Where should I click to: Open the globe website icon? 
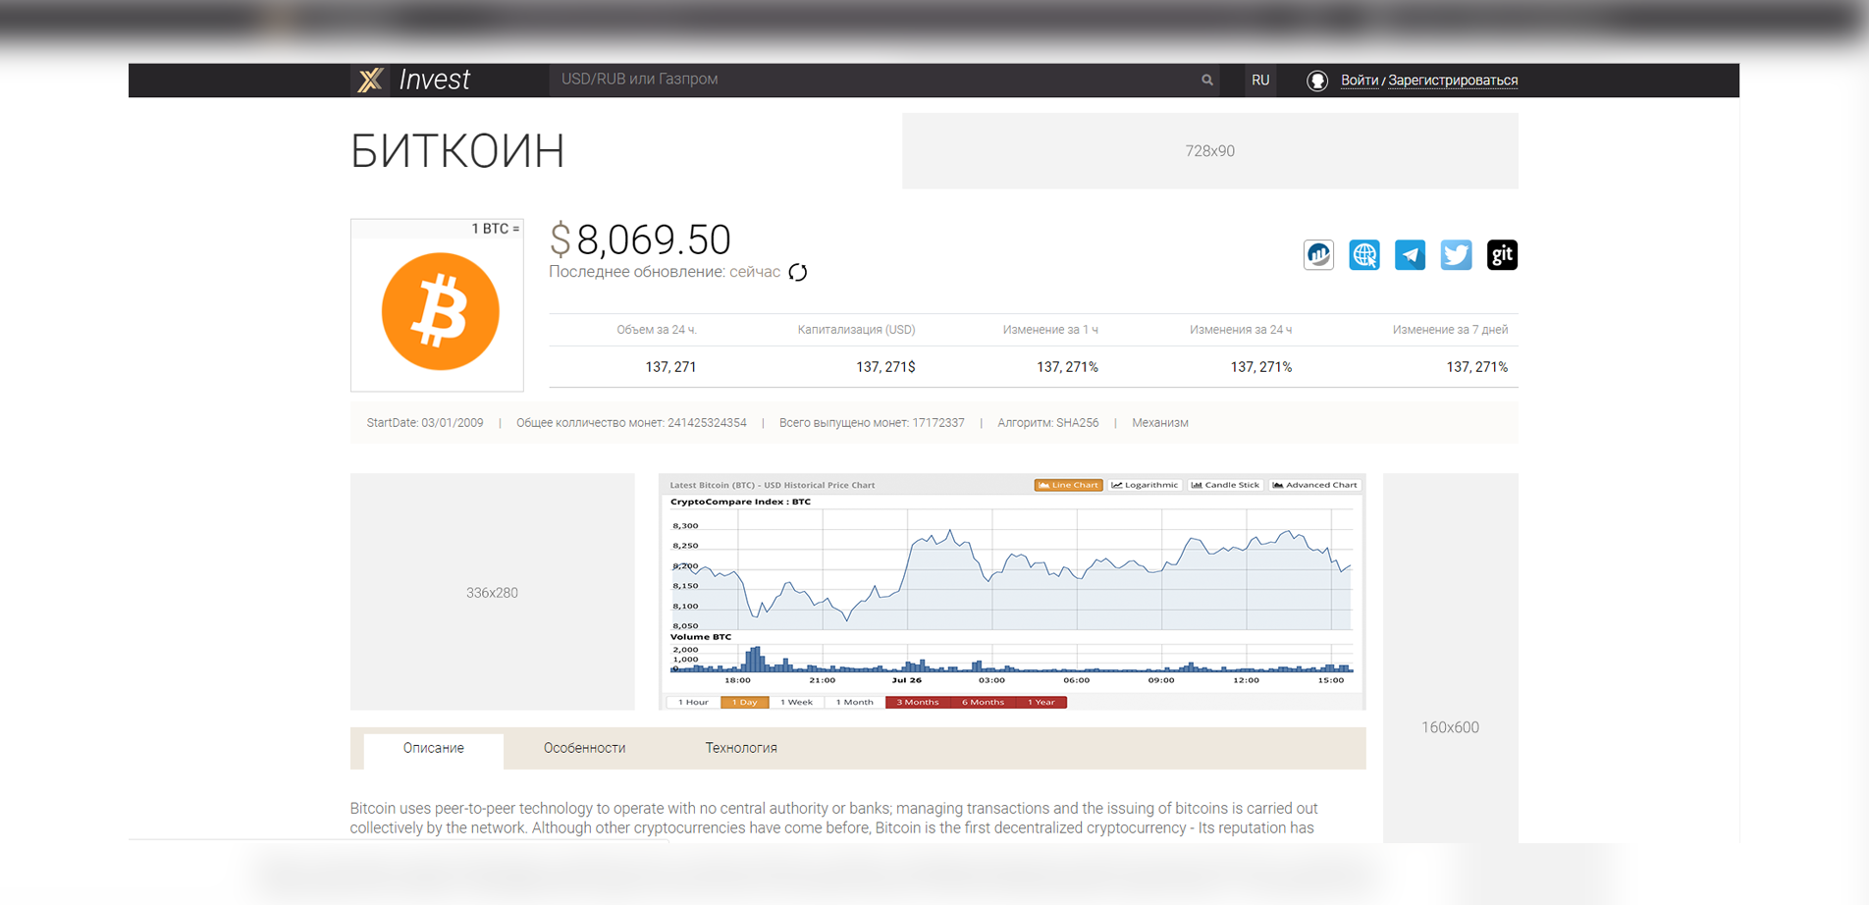[1364, 255]
